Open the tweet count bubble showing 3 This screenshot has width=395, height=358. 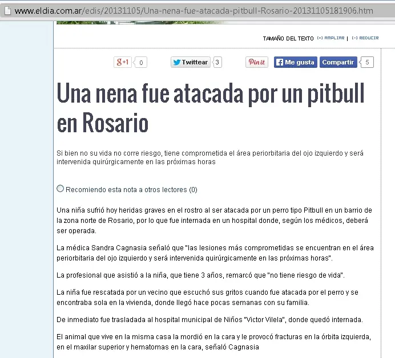pyautogui.click(x=217, y=62)
